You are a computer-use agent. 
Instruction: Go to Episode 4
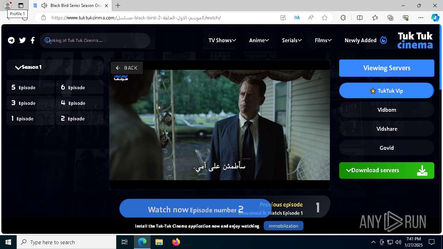80,103
